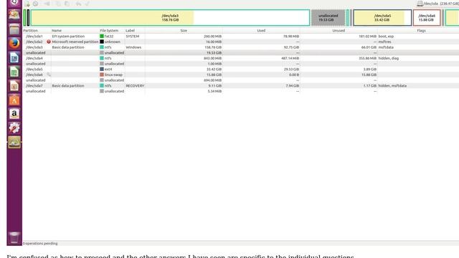Click the Delete partition toolbar icon
The width and height of the screenshot is (459, 258).
pyautogui.click(x=35, y=4)
